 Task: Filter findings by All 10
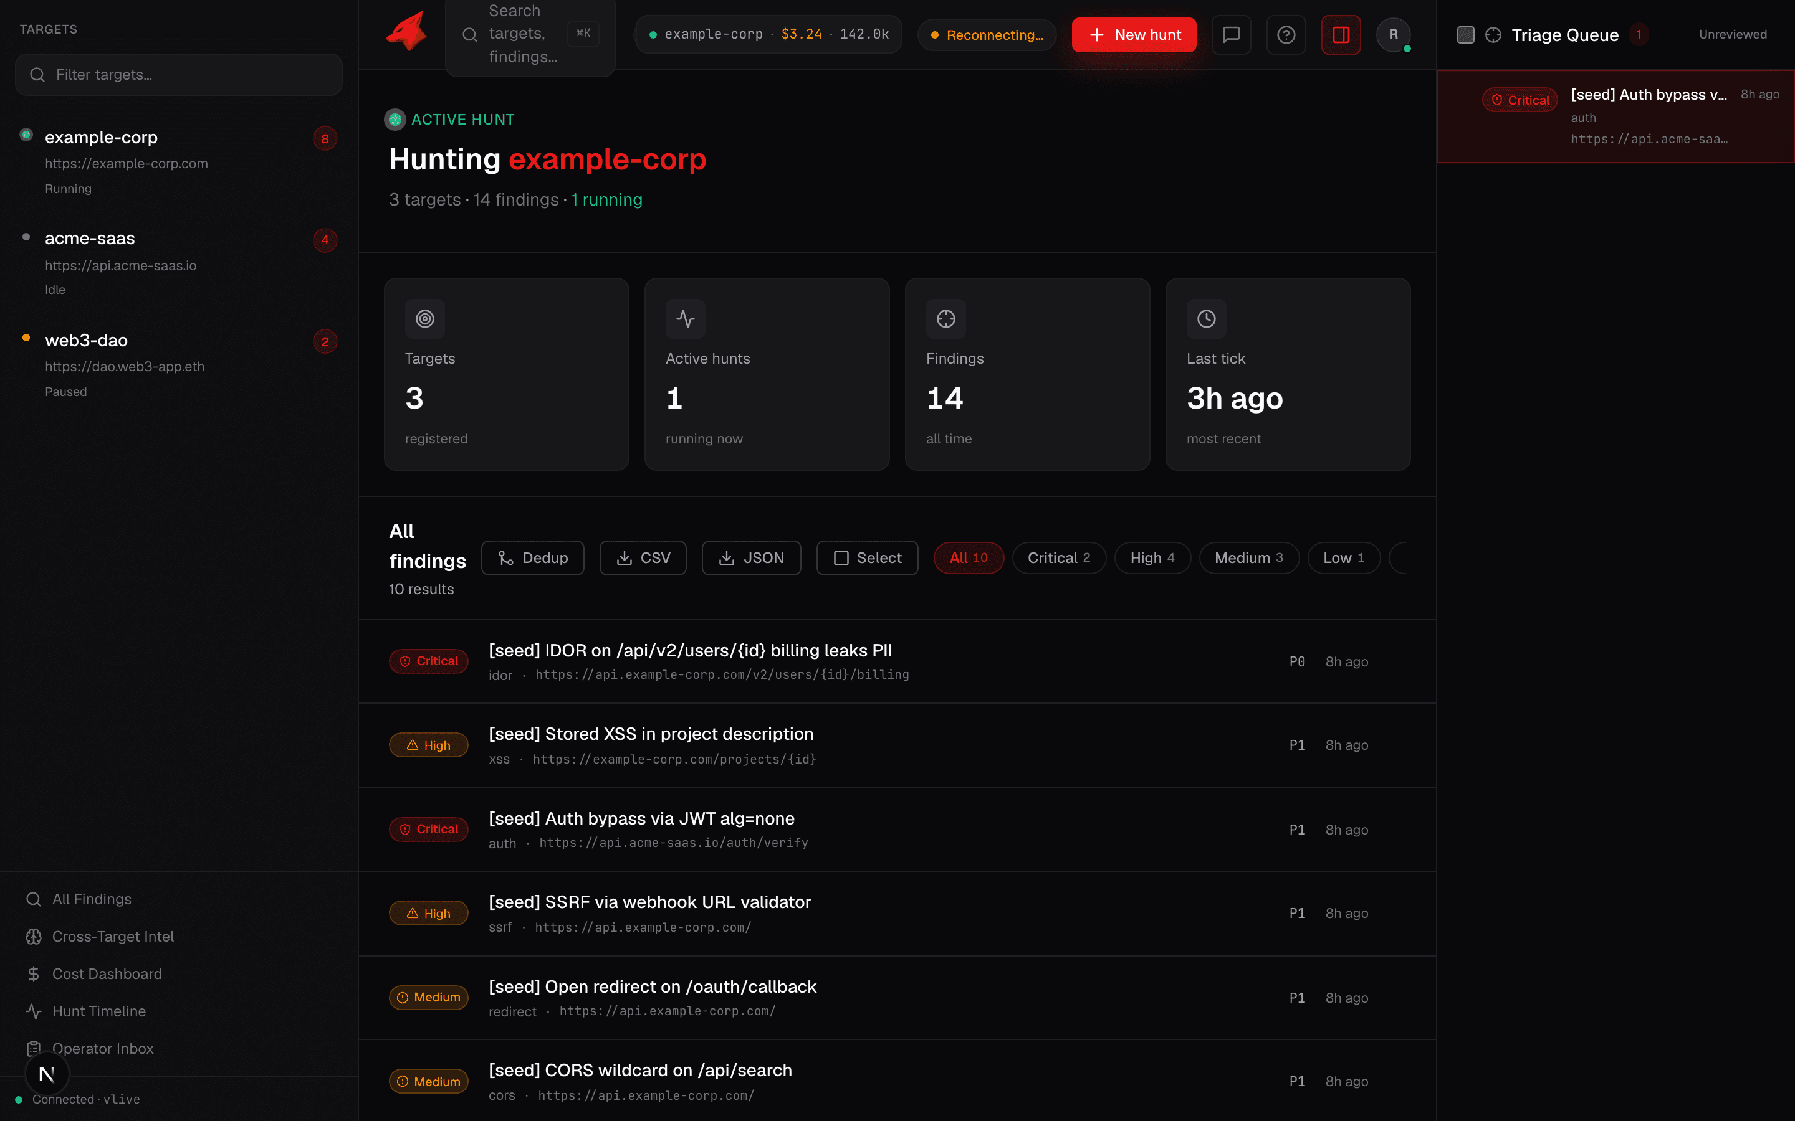969,558
